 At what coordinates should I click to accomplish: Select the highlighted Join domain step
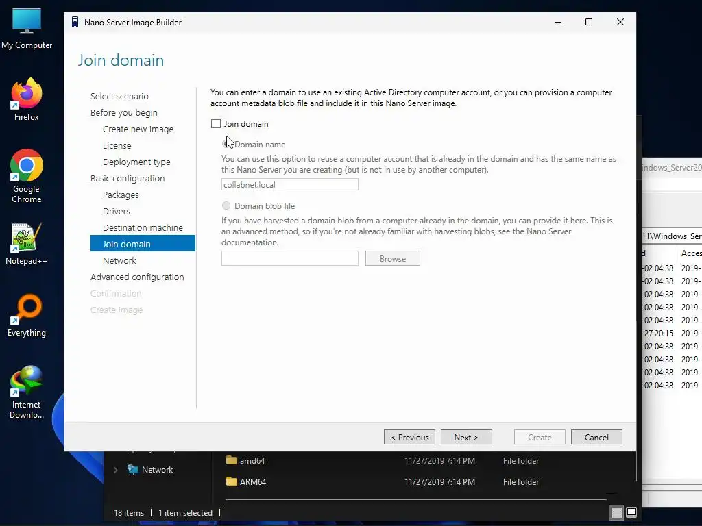point(143,243)
